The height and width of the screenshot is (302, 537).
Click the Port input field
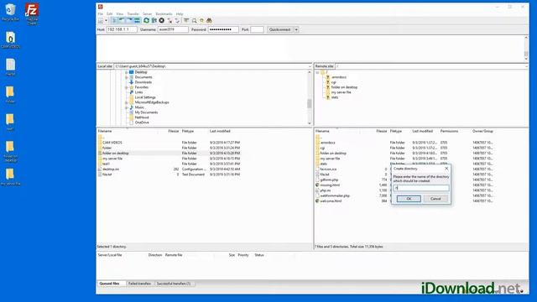(x=258, y=29)
